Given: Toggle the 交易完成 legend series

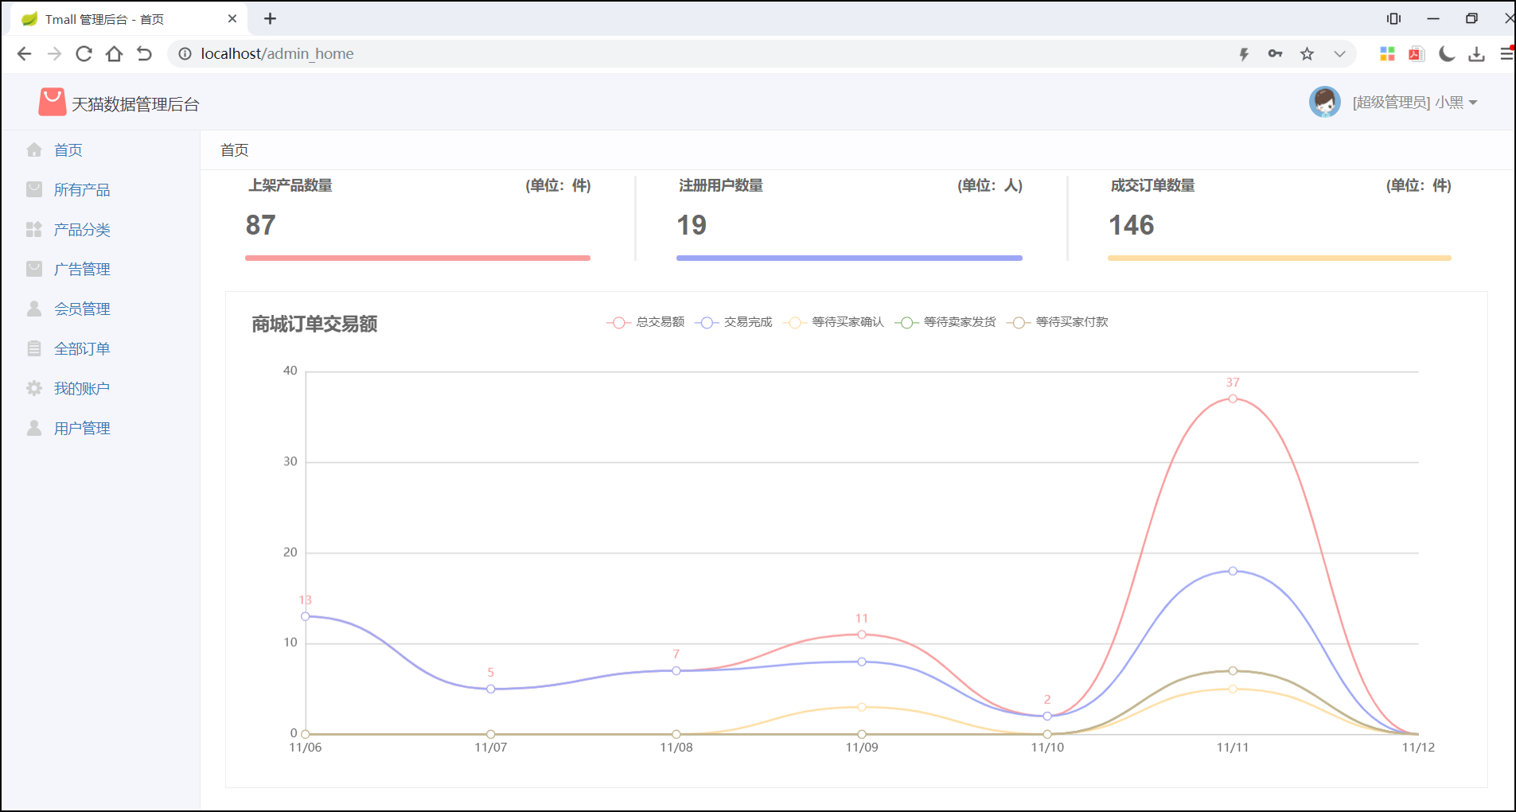Looking at the screenshot, I should click(x=734, y=322).
